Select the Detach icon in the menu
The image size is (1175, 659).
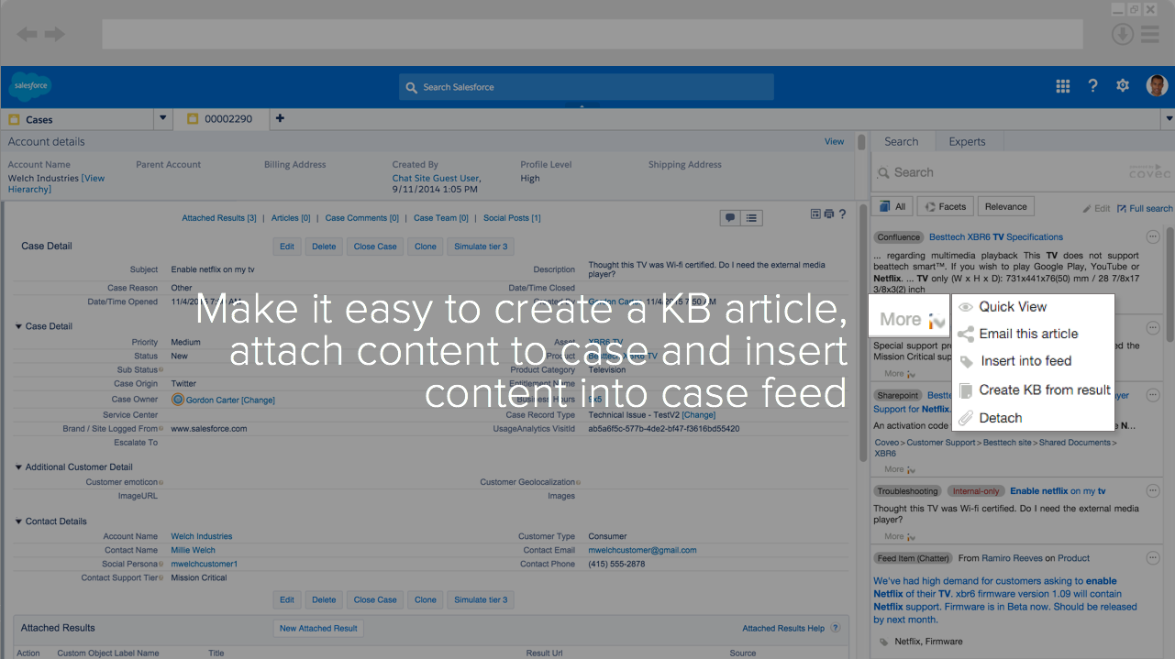click(965, 418)
